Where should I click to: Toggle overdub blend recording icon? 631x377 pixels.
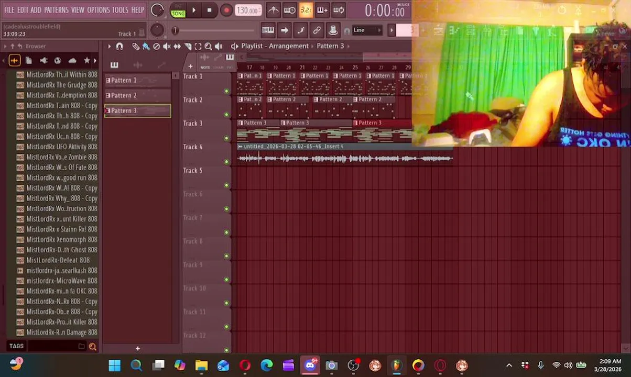click(322, 10)
